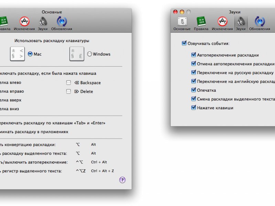Click the Использовать раскладку клавиатуры heading

click(52, 41)
